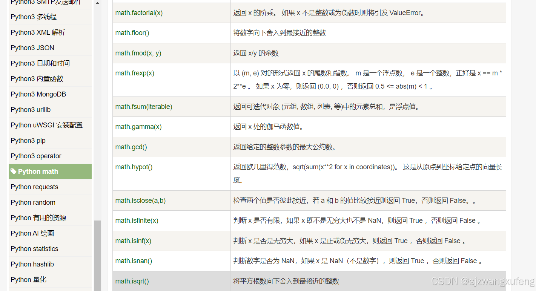
Task: Open the Python3 JSON tutorial link
Action: click(x=32, y=48)
